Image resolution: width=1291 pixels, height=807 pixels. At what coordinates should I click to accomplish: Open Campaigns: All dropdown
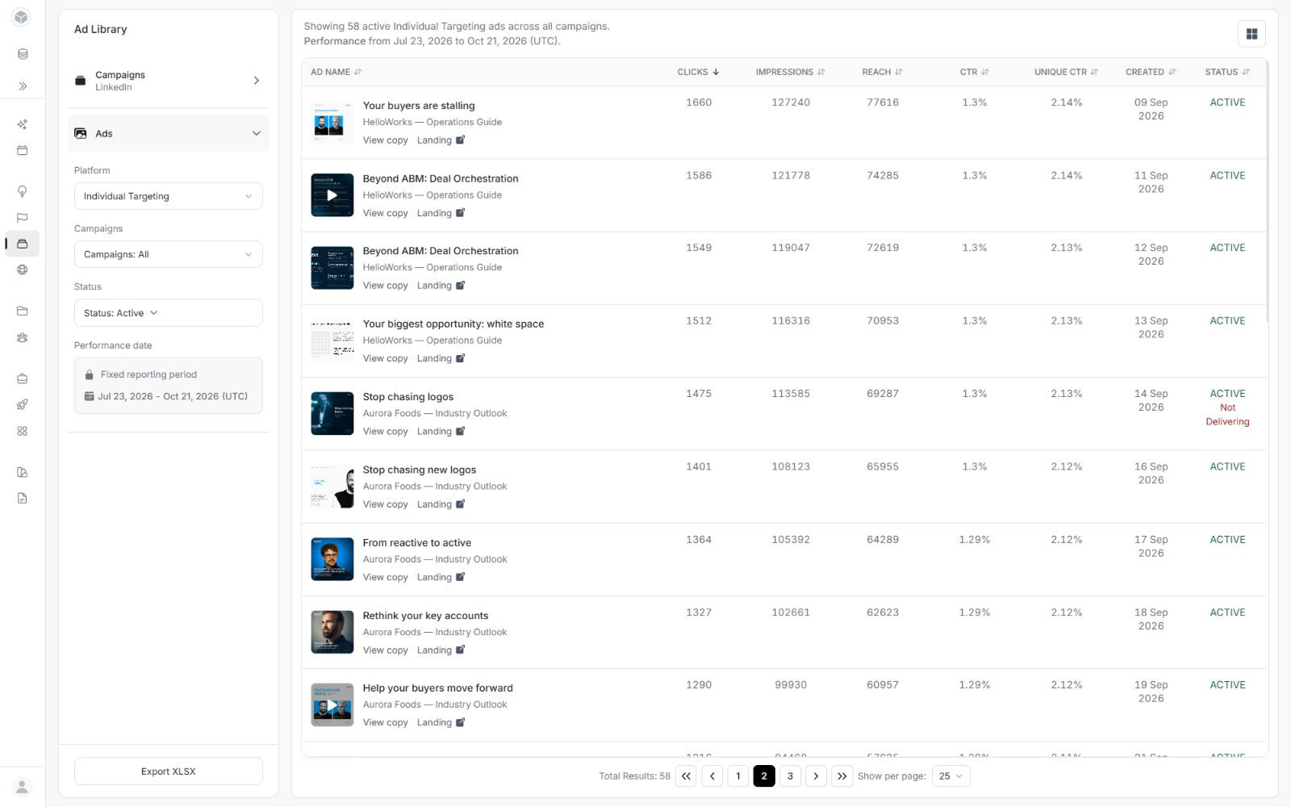point(168,254)
